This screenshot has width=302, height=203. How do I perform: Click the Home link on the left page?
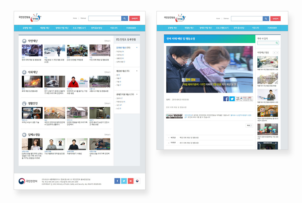tap(75, 18)
